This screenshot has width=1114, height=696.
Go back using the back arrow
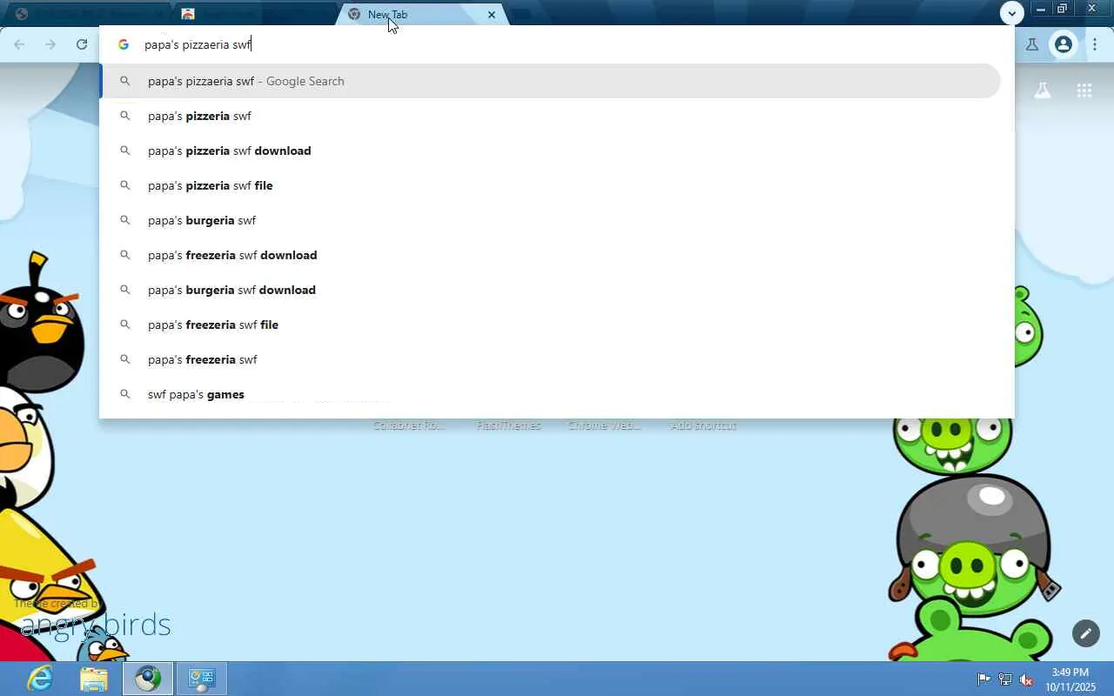click(19, 44)
